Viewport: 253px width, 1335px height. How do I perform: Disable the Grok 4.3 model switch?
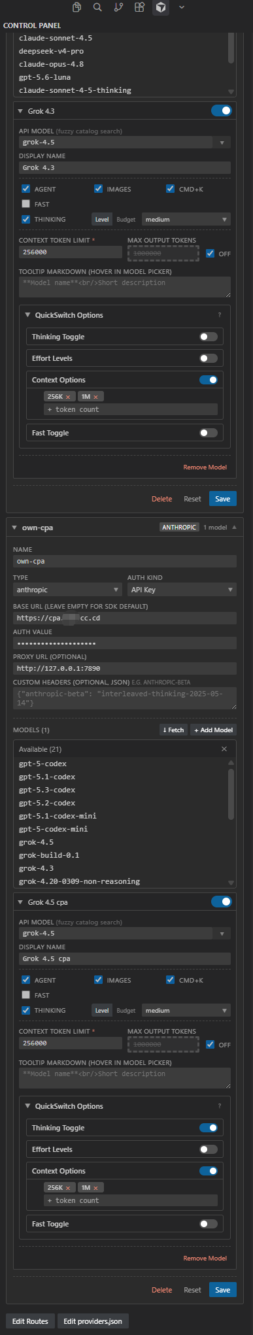point(221,111)
